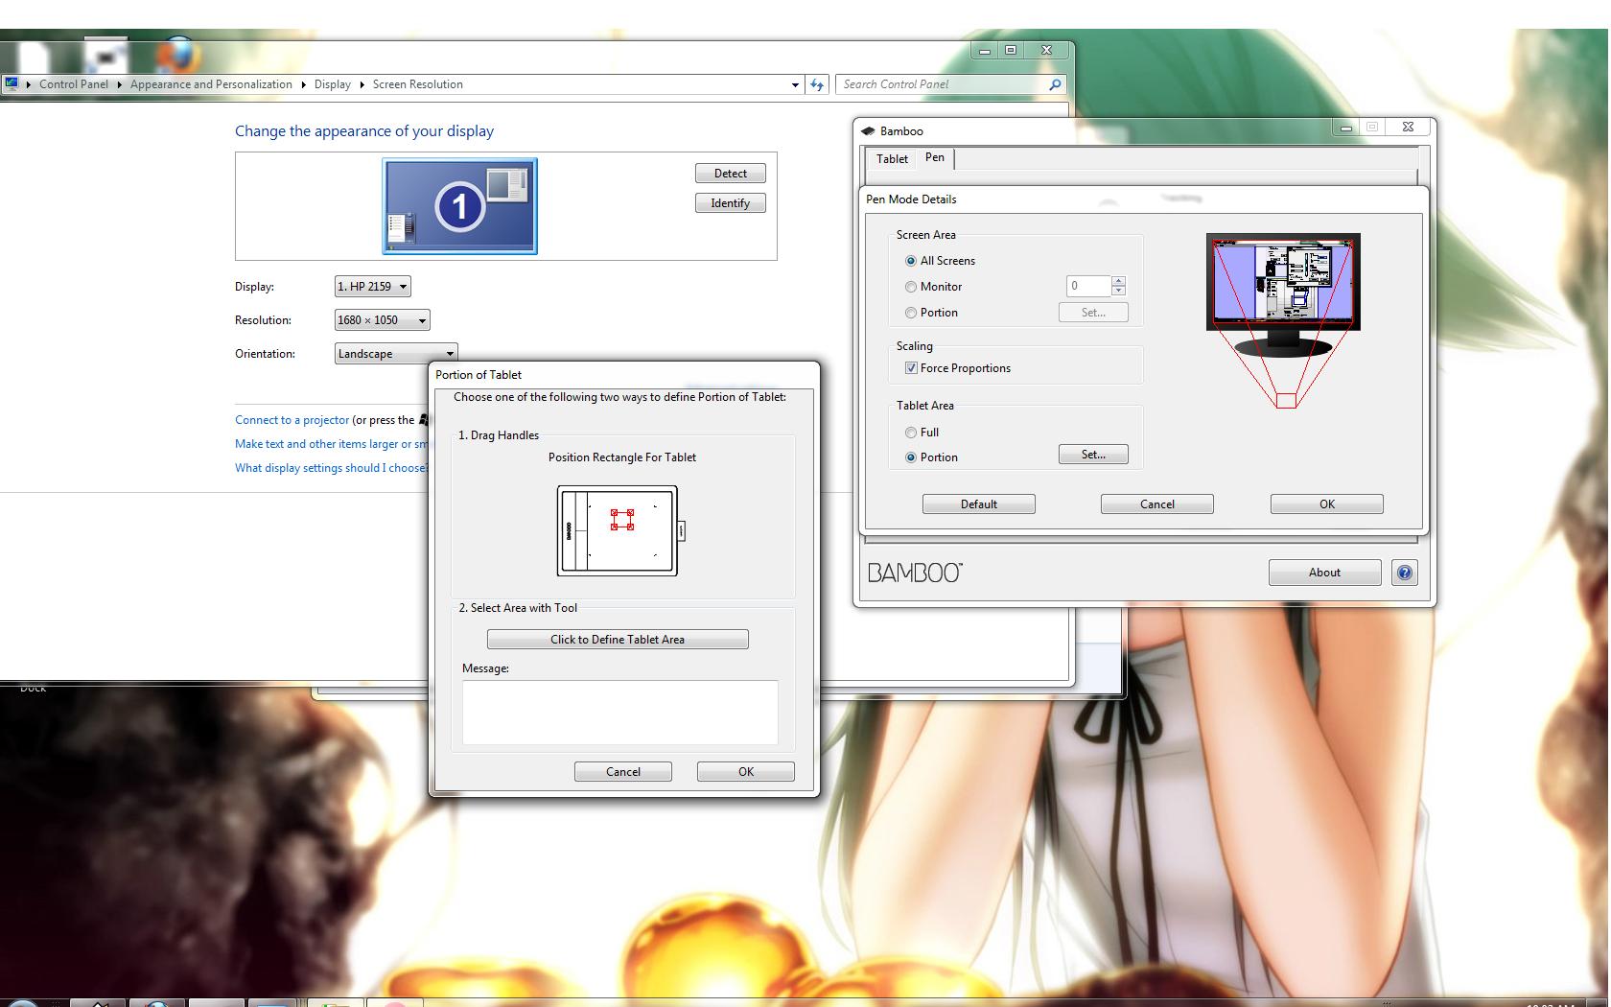The image size is (1611, 1007).
Task: Click the Detect button
Action: [x=731, y=174]
